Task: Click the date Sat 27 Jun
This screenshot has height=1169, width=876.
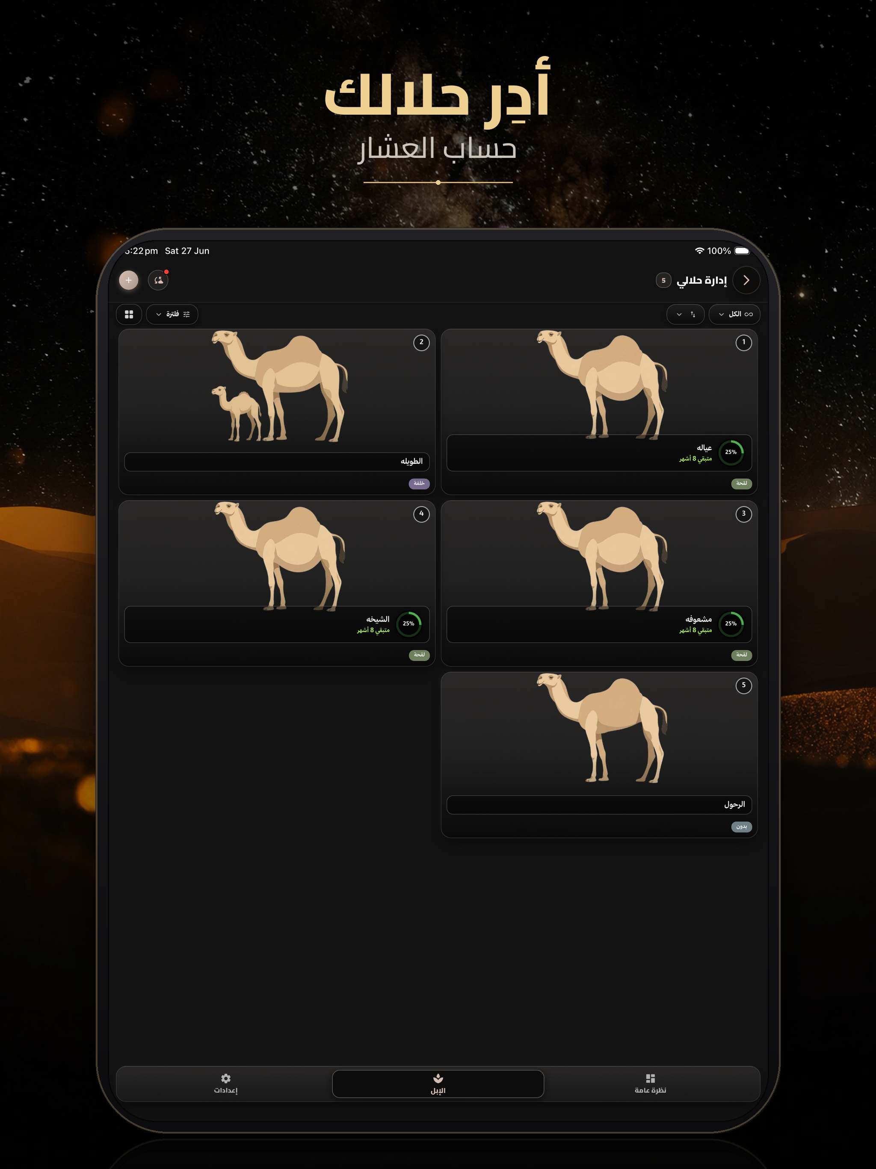Action: (x=187, y=251)
